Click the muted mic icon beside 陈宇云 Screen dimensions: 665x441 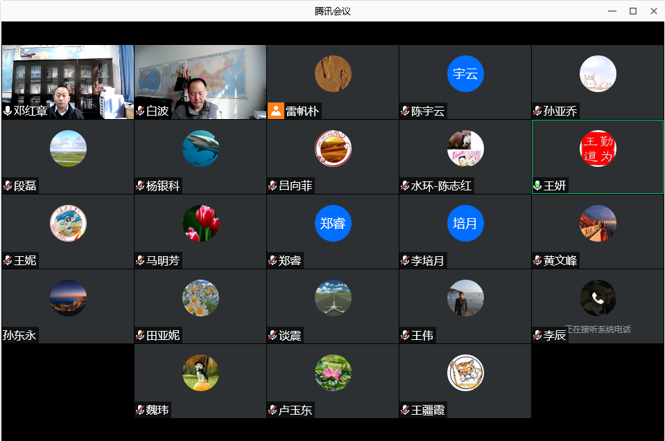[x=405, y=111]
